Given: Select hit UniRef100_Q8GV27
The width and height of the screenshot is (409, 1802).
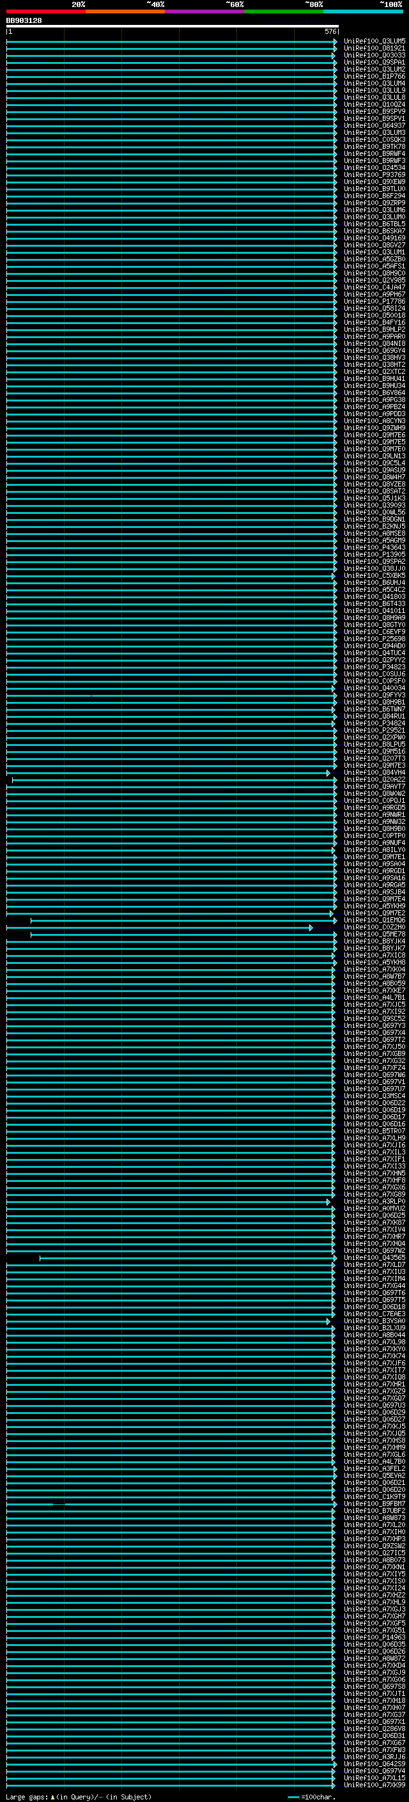Looking at the screenshot, I should [374, 245].
